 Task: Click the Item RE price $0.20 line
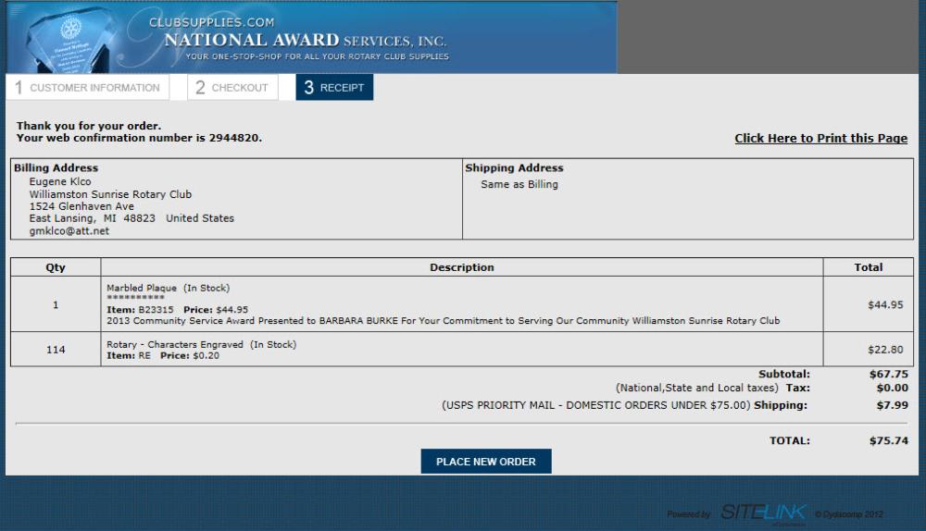163,356
